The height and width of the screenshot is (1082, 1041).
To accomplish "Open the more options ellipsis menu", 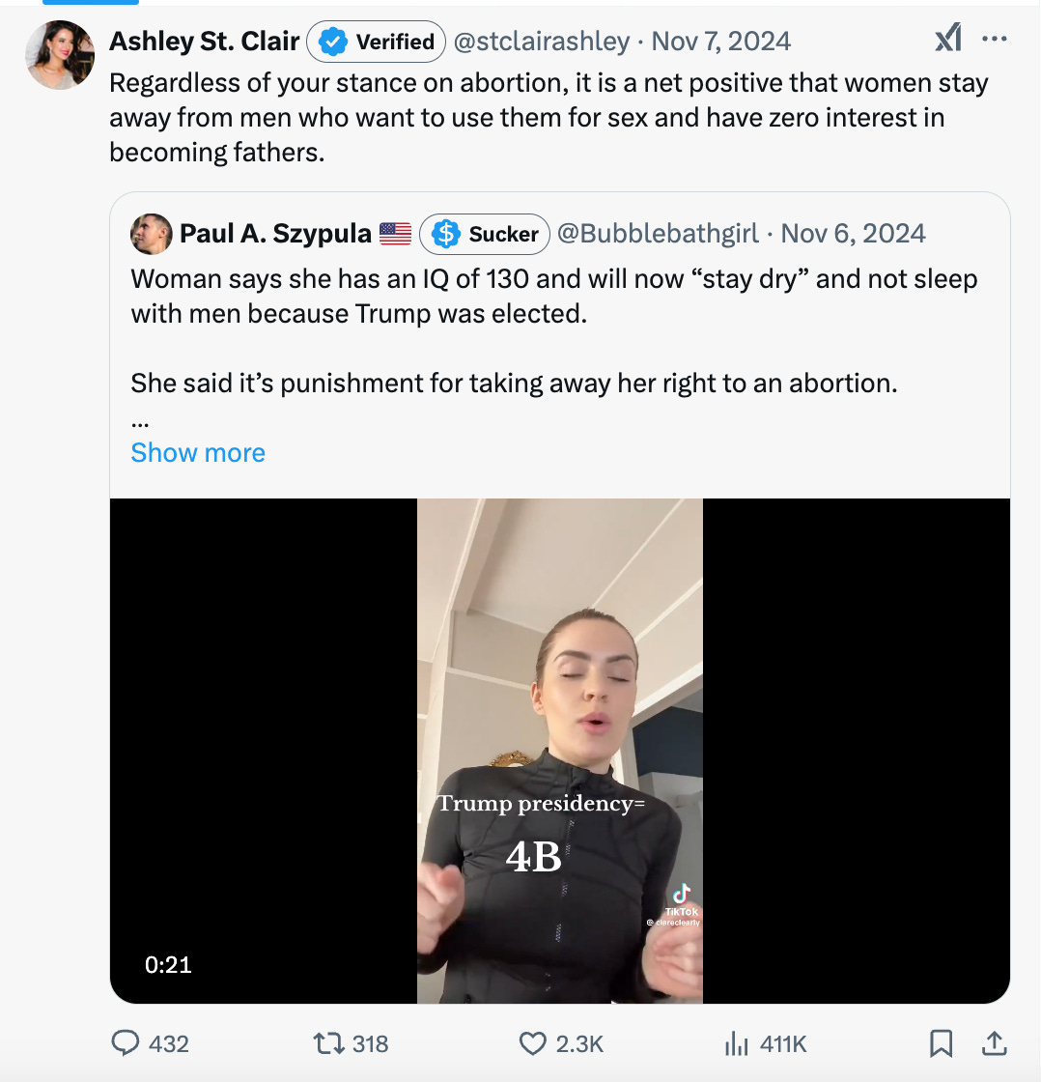I will pos(996,39).
